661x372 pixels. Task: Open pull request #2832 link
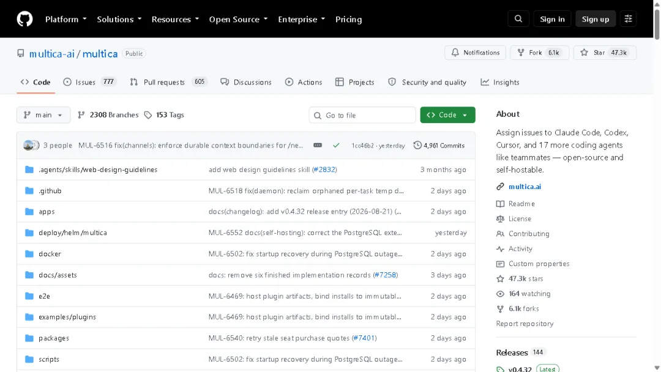[324, 169]
